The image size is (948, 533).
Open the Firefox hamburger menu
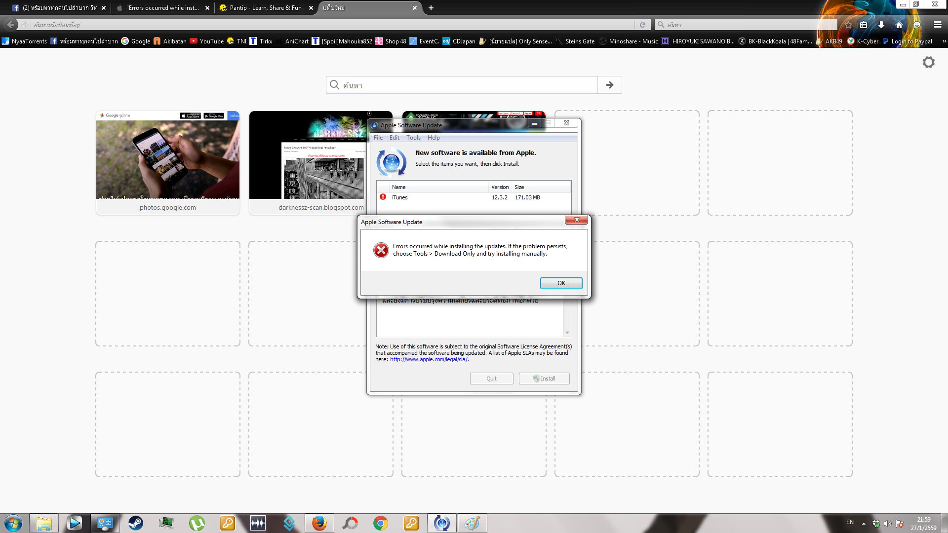point(937,25)
